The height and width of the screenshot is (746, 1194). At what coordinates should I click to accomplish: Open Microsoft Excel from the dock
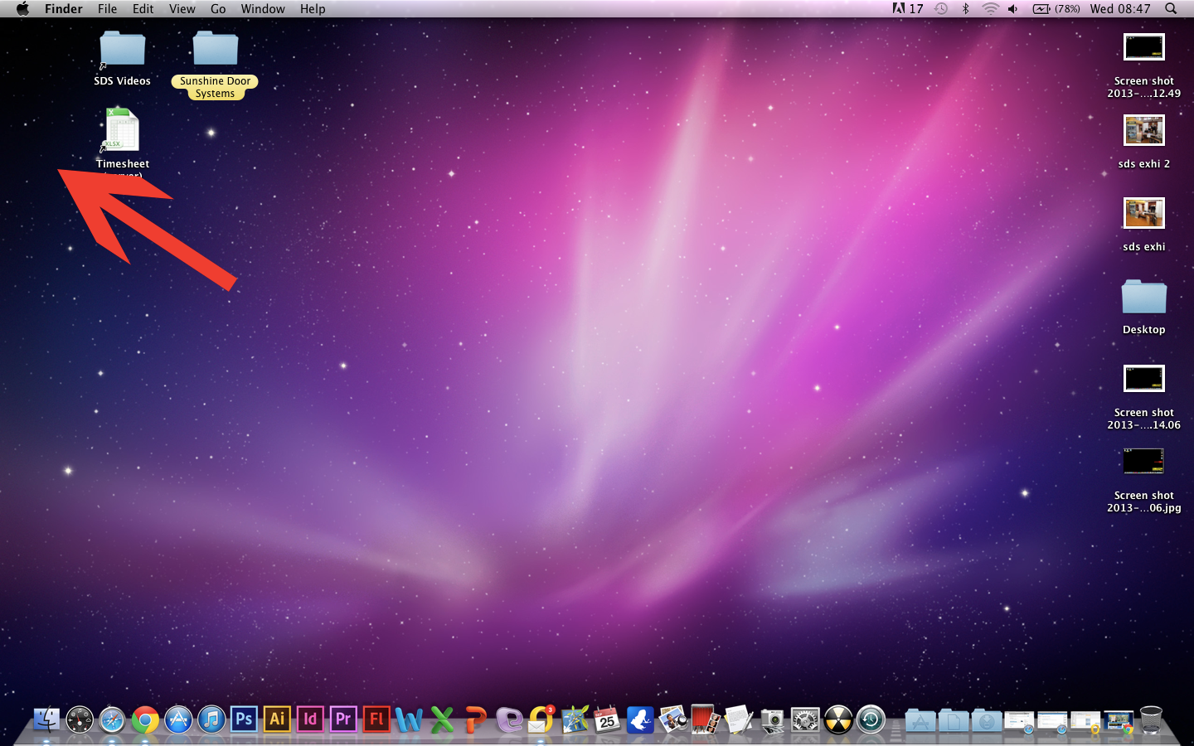[442, 719]
